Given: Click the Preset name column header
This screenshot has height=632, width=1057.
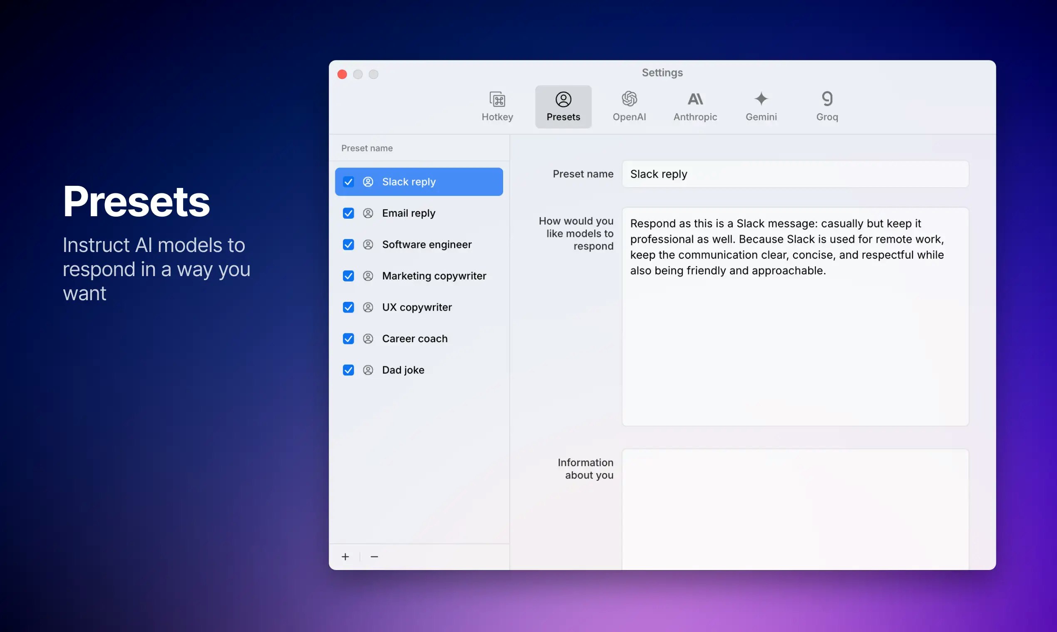Looking at the screenshot, I should (x=367, y=148).
